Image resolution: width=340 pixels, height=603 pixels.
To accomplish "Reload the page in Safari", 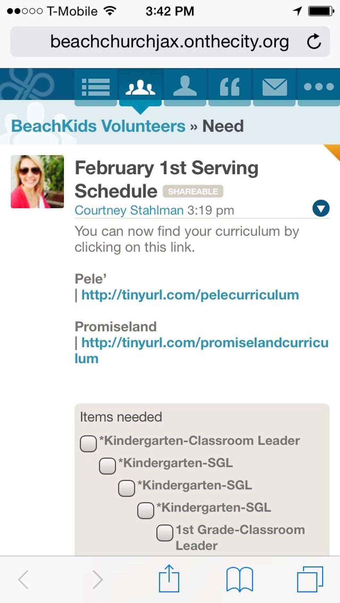I will [x=314, y=42].
